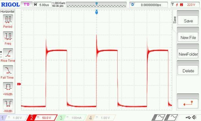Image resolution: width=201 pixels, height=121 pixels.
Task: Select the Rise Time measurement icon
Action: [x=8, y=53]
